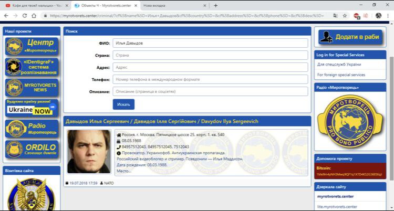Click the address line Россия, г. Москва
The height and width of the screenshot is (211, 394).
point(173,135)
